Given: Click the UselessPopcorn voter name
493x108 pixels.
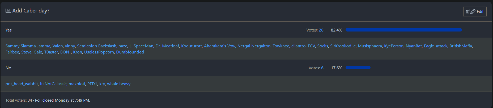Looking at the screenshot, I should (99, 52).
